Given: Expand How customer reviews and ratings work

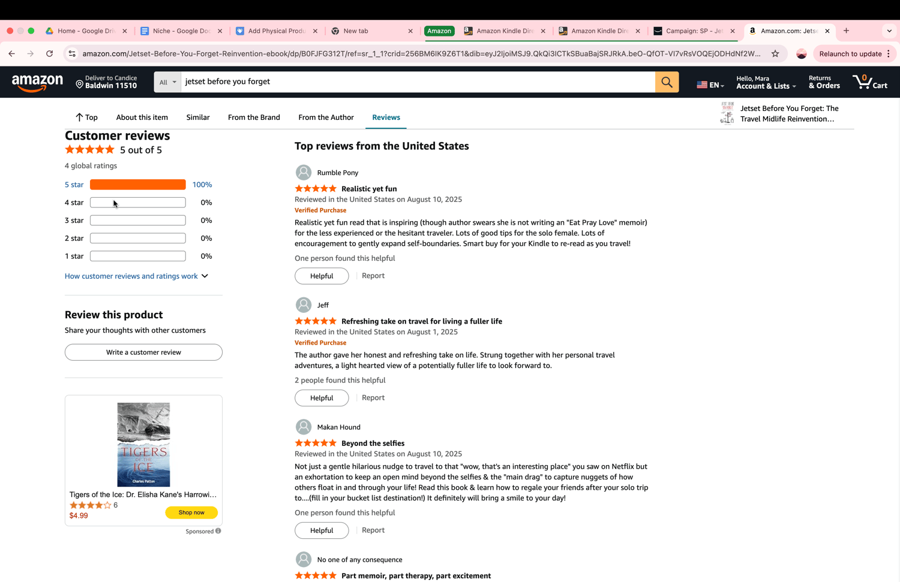Looking at the screenshot, I should tap(136, 276).
